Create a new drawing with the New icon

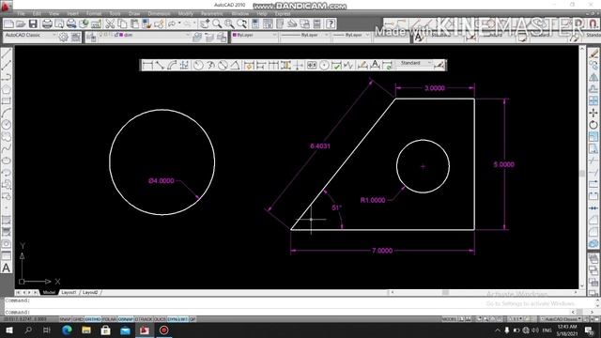point(8,23)
